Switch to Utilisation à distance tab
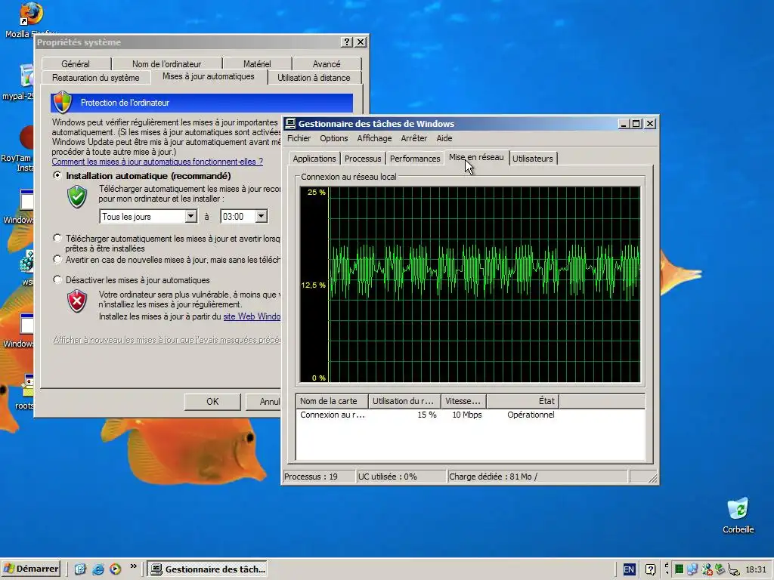The width and height of the screenshot is (774, 580). pyautogui.click(x=314, y=78)
